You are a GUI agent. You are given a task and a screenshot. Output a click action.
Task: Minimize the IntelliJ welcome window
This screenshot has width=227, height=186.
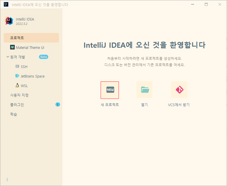[193, 4]
